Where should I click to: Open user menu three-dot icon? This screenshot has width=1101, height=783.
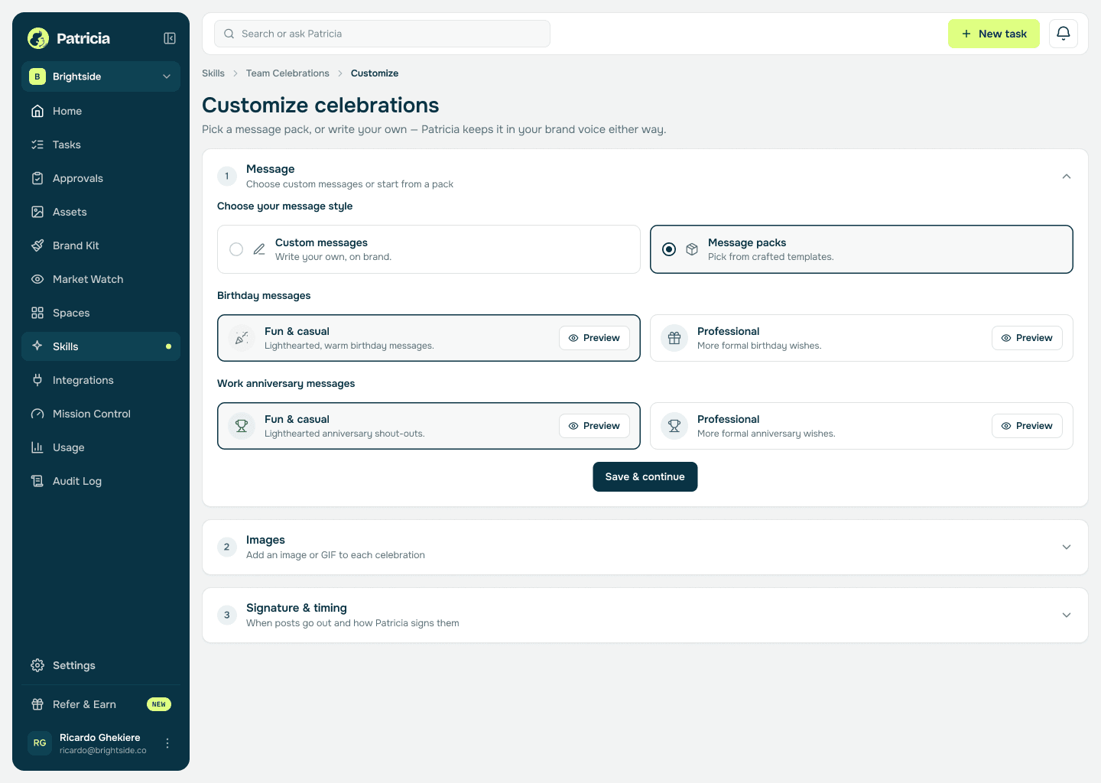coord(167,743)
